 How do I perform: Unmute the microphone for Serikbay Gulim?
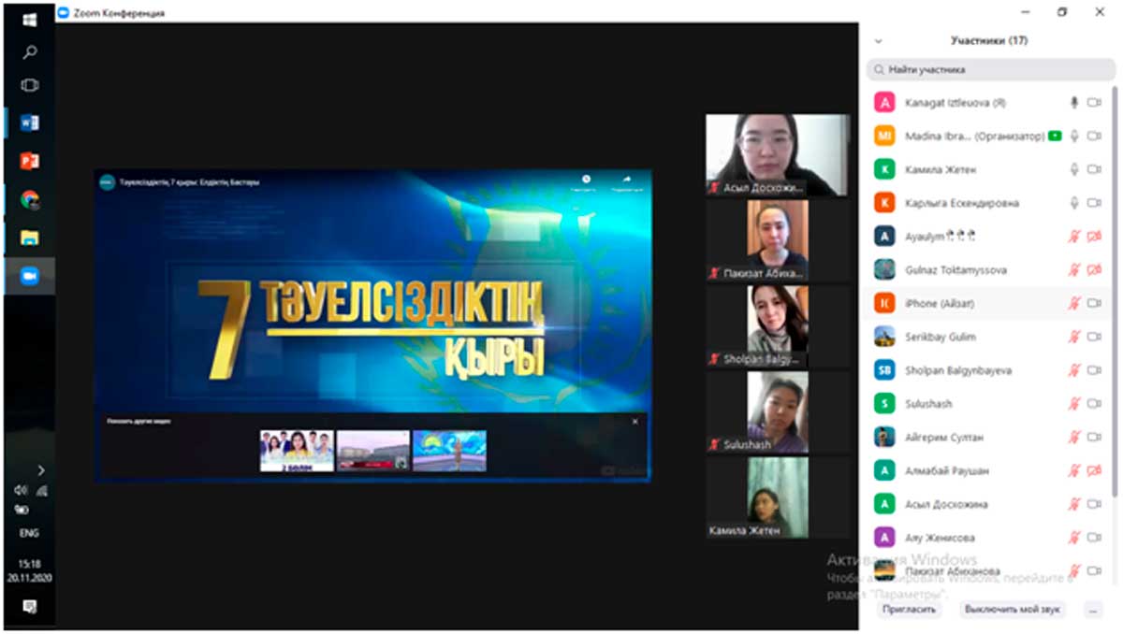(x=1074, y=337)
